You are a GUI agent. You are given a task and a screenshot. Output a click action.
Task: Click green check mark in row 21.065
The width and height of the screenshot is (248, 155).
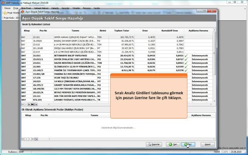click(186, 67)
